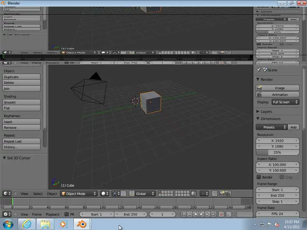Click the Duplicate button under Object
Screen dimensions: 307x230
21,77
